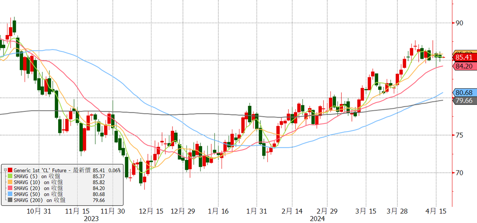The height and width of the screenshot is (223, 477).
Task: Click the orange SMAVG (10) color swatch
Action: point(11,182)
